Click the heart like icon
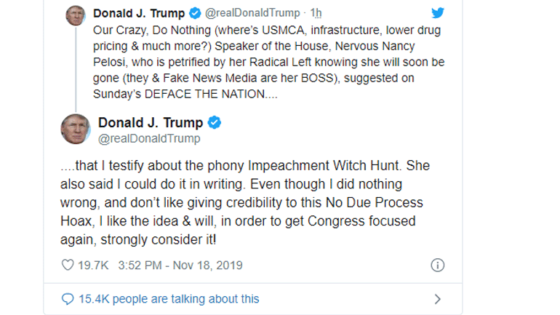The image size is (560, 315). click(x=68, y=266)
